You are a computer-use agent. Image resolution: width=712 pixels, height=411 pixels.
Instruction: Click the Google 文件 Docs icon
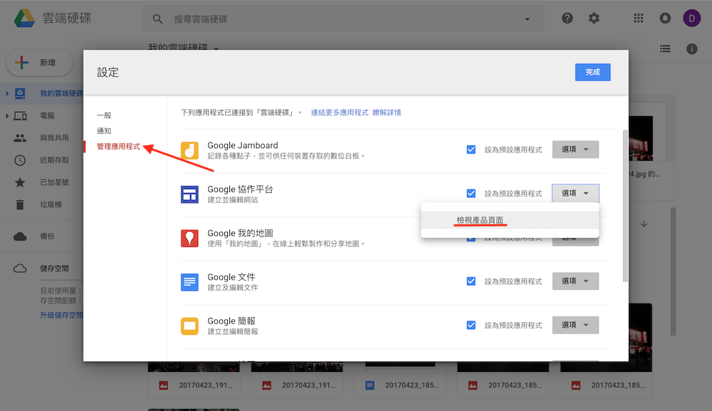(x=189, y=282)
